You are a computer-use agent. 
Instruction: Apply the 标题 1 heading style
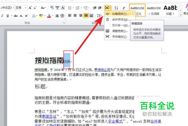click(x=170, y=10)
